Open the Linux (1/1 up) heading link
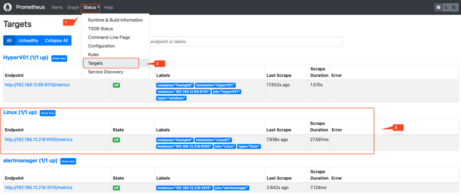The image size is (461, 195). pyautogui.click(x=20, y=113)
